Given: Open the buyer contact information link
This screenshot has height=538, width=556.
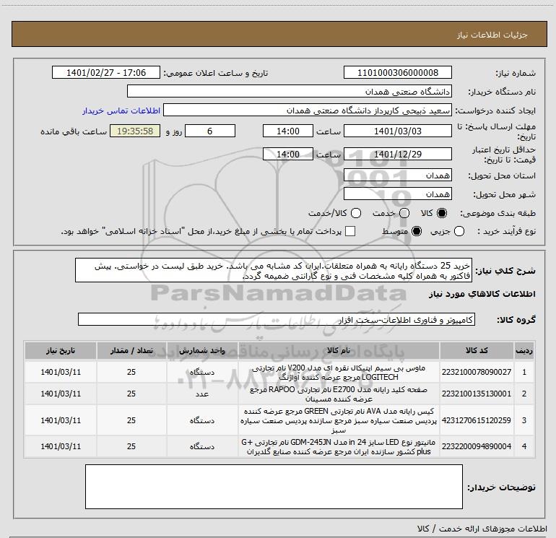Looking at the screenshot, I should 121,110.
